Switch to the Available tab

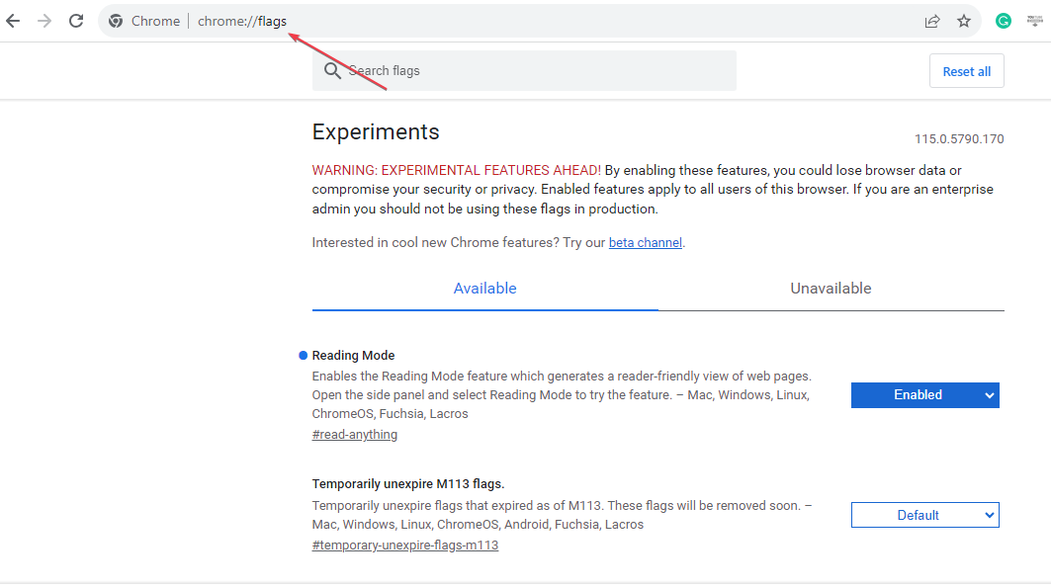484,289
